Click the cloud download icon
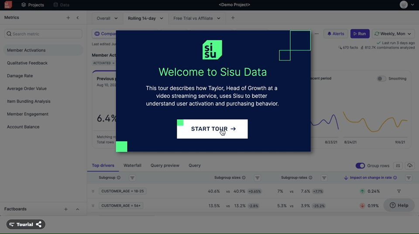 [410, 166]
